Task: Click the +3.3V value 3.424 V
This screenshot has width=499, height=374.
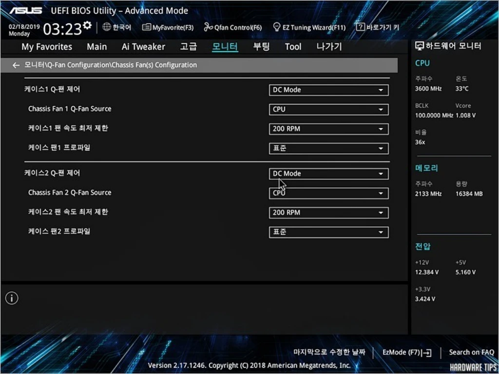Action: pyautogui.click(x=425, y=299)
